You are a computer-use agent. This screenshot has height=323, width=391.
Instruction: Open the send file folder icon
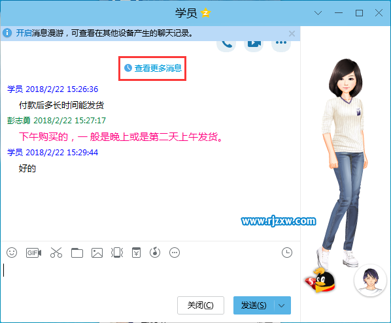click(77, 253)
